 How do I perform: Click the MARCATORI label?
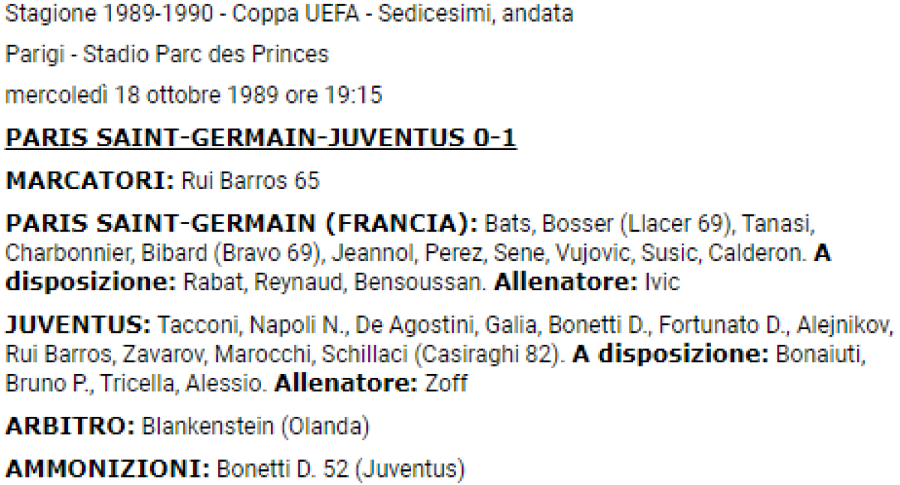point(89,181)
